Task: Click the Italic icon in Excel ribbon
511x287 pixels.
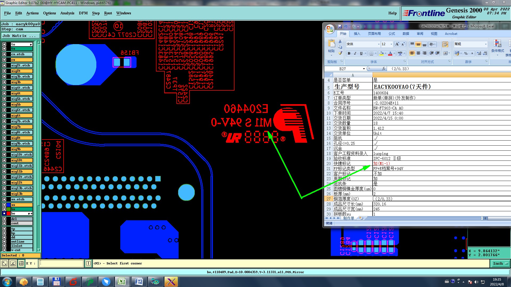Action: pyautogui.click(x=355, y=53)
